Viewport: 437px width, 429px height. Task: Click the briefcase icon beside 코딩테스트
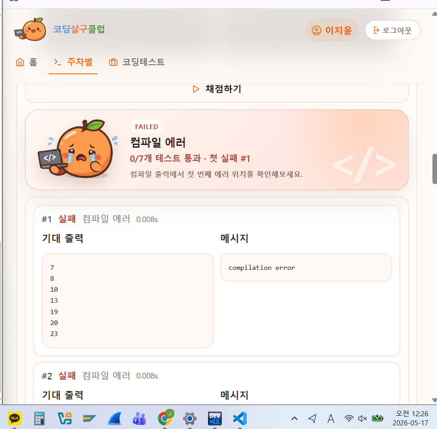pyautogui.click(x=113, y=62)
